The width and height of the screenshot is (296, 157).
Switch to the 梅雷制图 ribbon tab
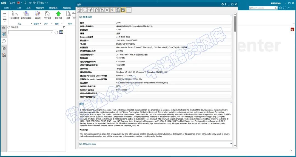coord(67,8)
